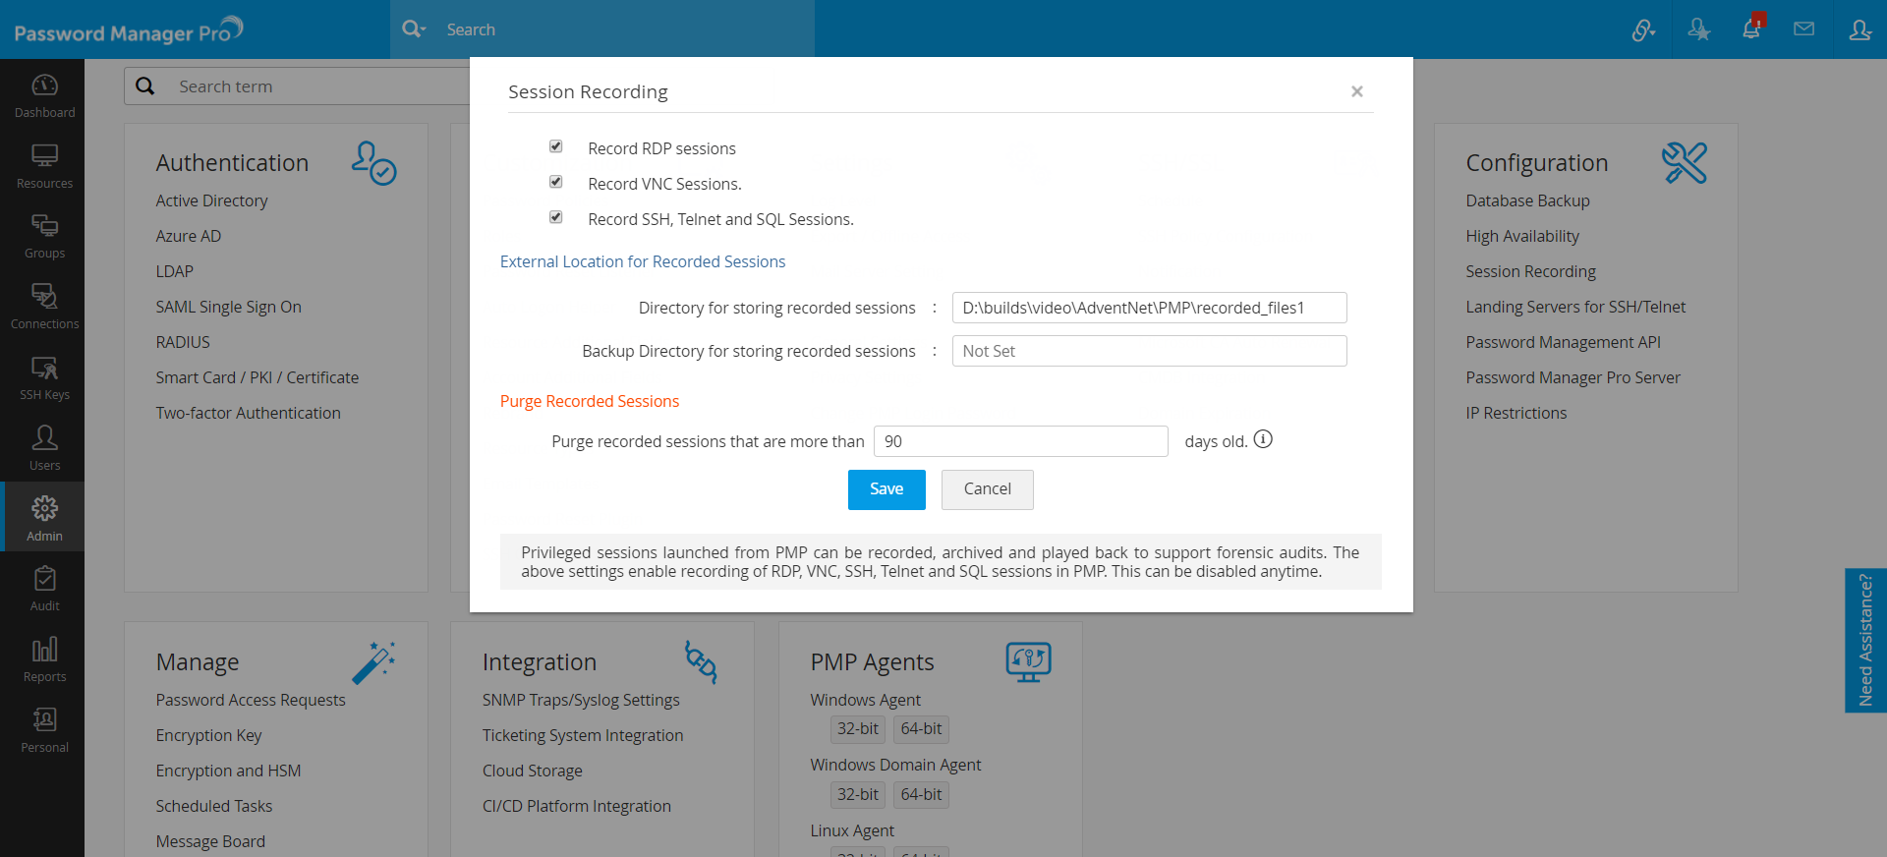Viewport: 1887px width, 857px height.
Task: Open the user profile menu in header
Action: [x=1859, y=29]
